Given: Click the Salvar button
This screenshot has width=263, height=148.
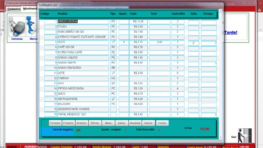Looking at the screenshot, I should (122, 123).
